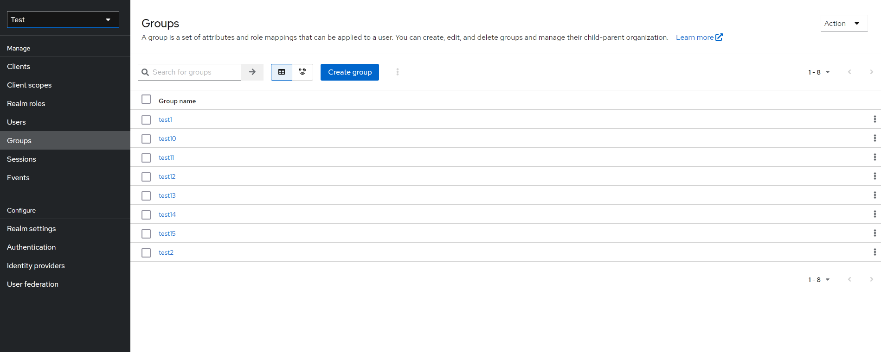Go to next page with the right chevron
Image resolution: width=881 pixels, height=352 pixels.
click(872, 72)
